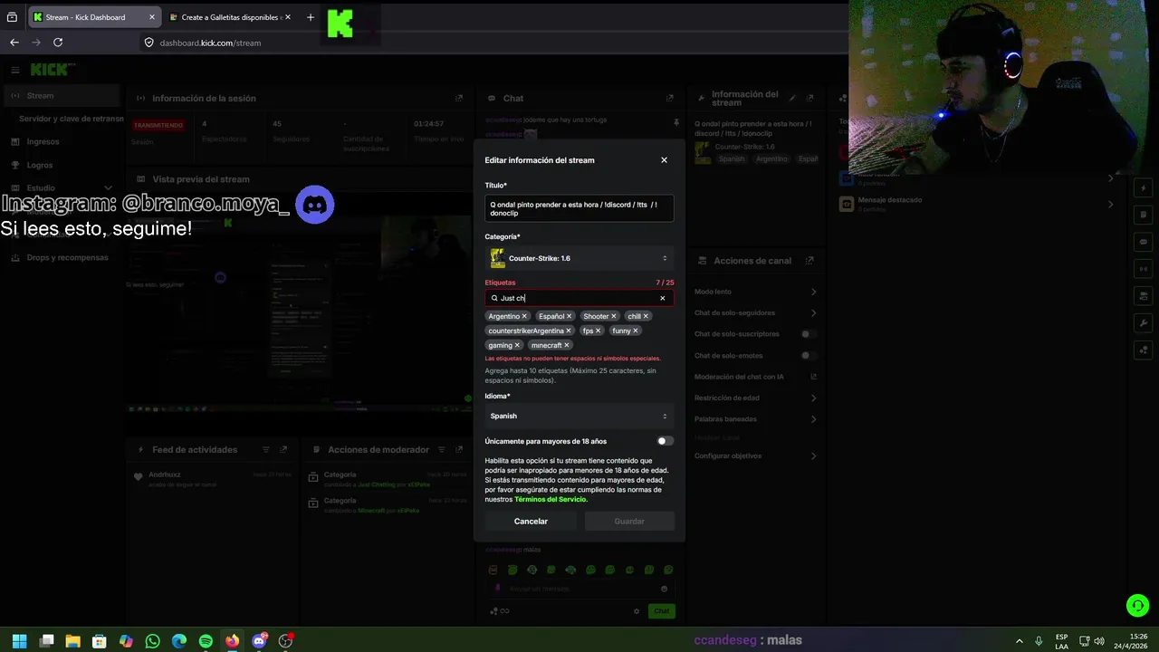
Task: Toggle Chat de solo-suscriptores switch
Action: [809, 334]
